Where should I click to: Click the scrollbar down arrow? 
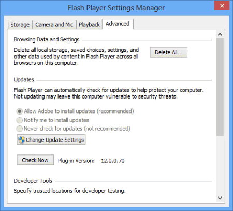220,198
